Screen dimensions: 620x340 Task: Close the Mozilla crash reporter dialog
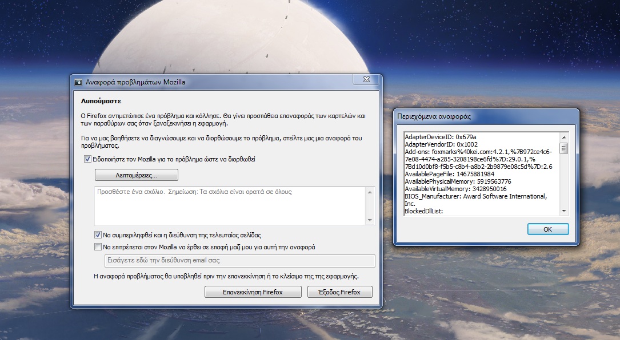(366, 79)
